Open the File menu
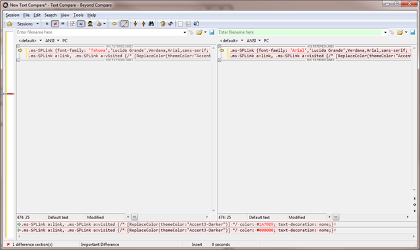 [x=26, y=15]
